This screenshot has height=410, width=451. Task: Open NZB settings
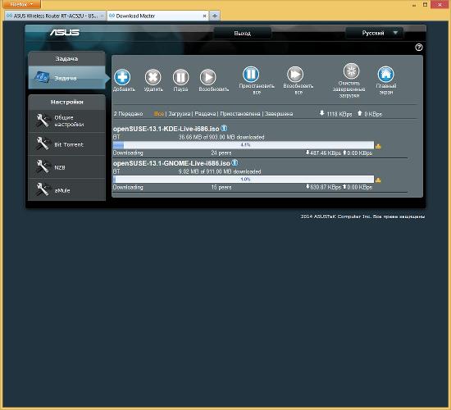click(66, 167)
